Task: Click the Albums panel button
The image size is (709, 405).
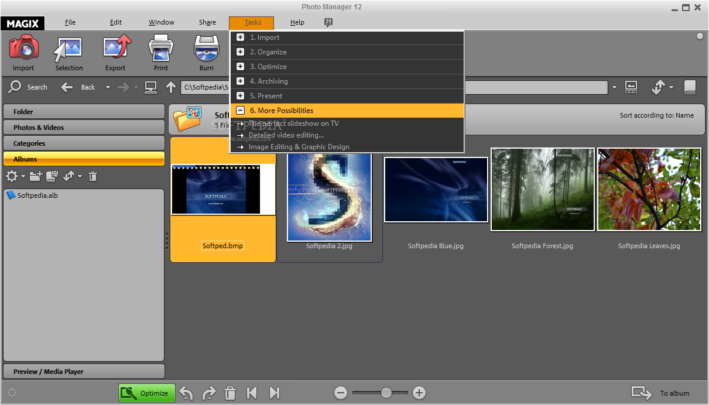Action: pos(84,159)
